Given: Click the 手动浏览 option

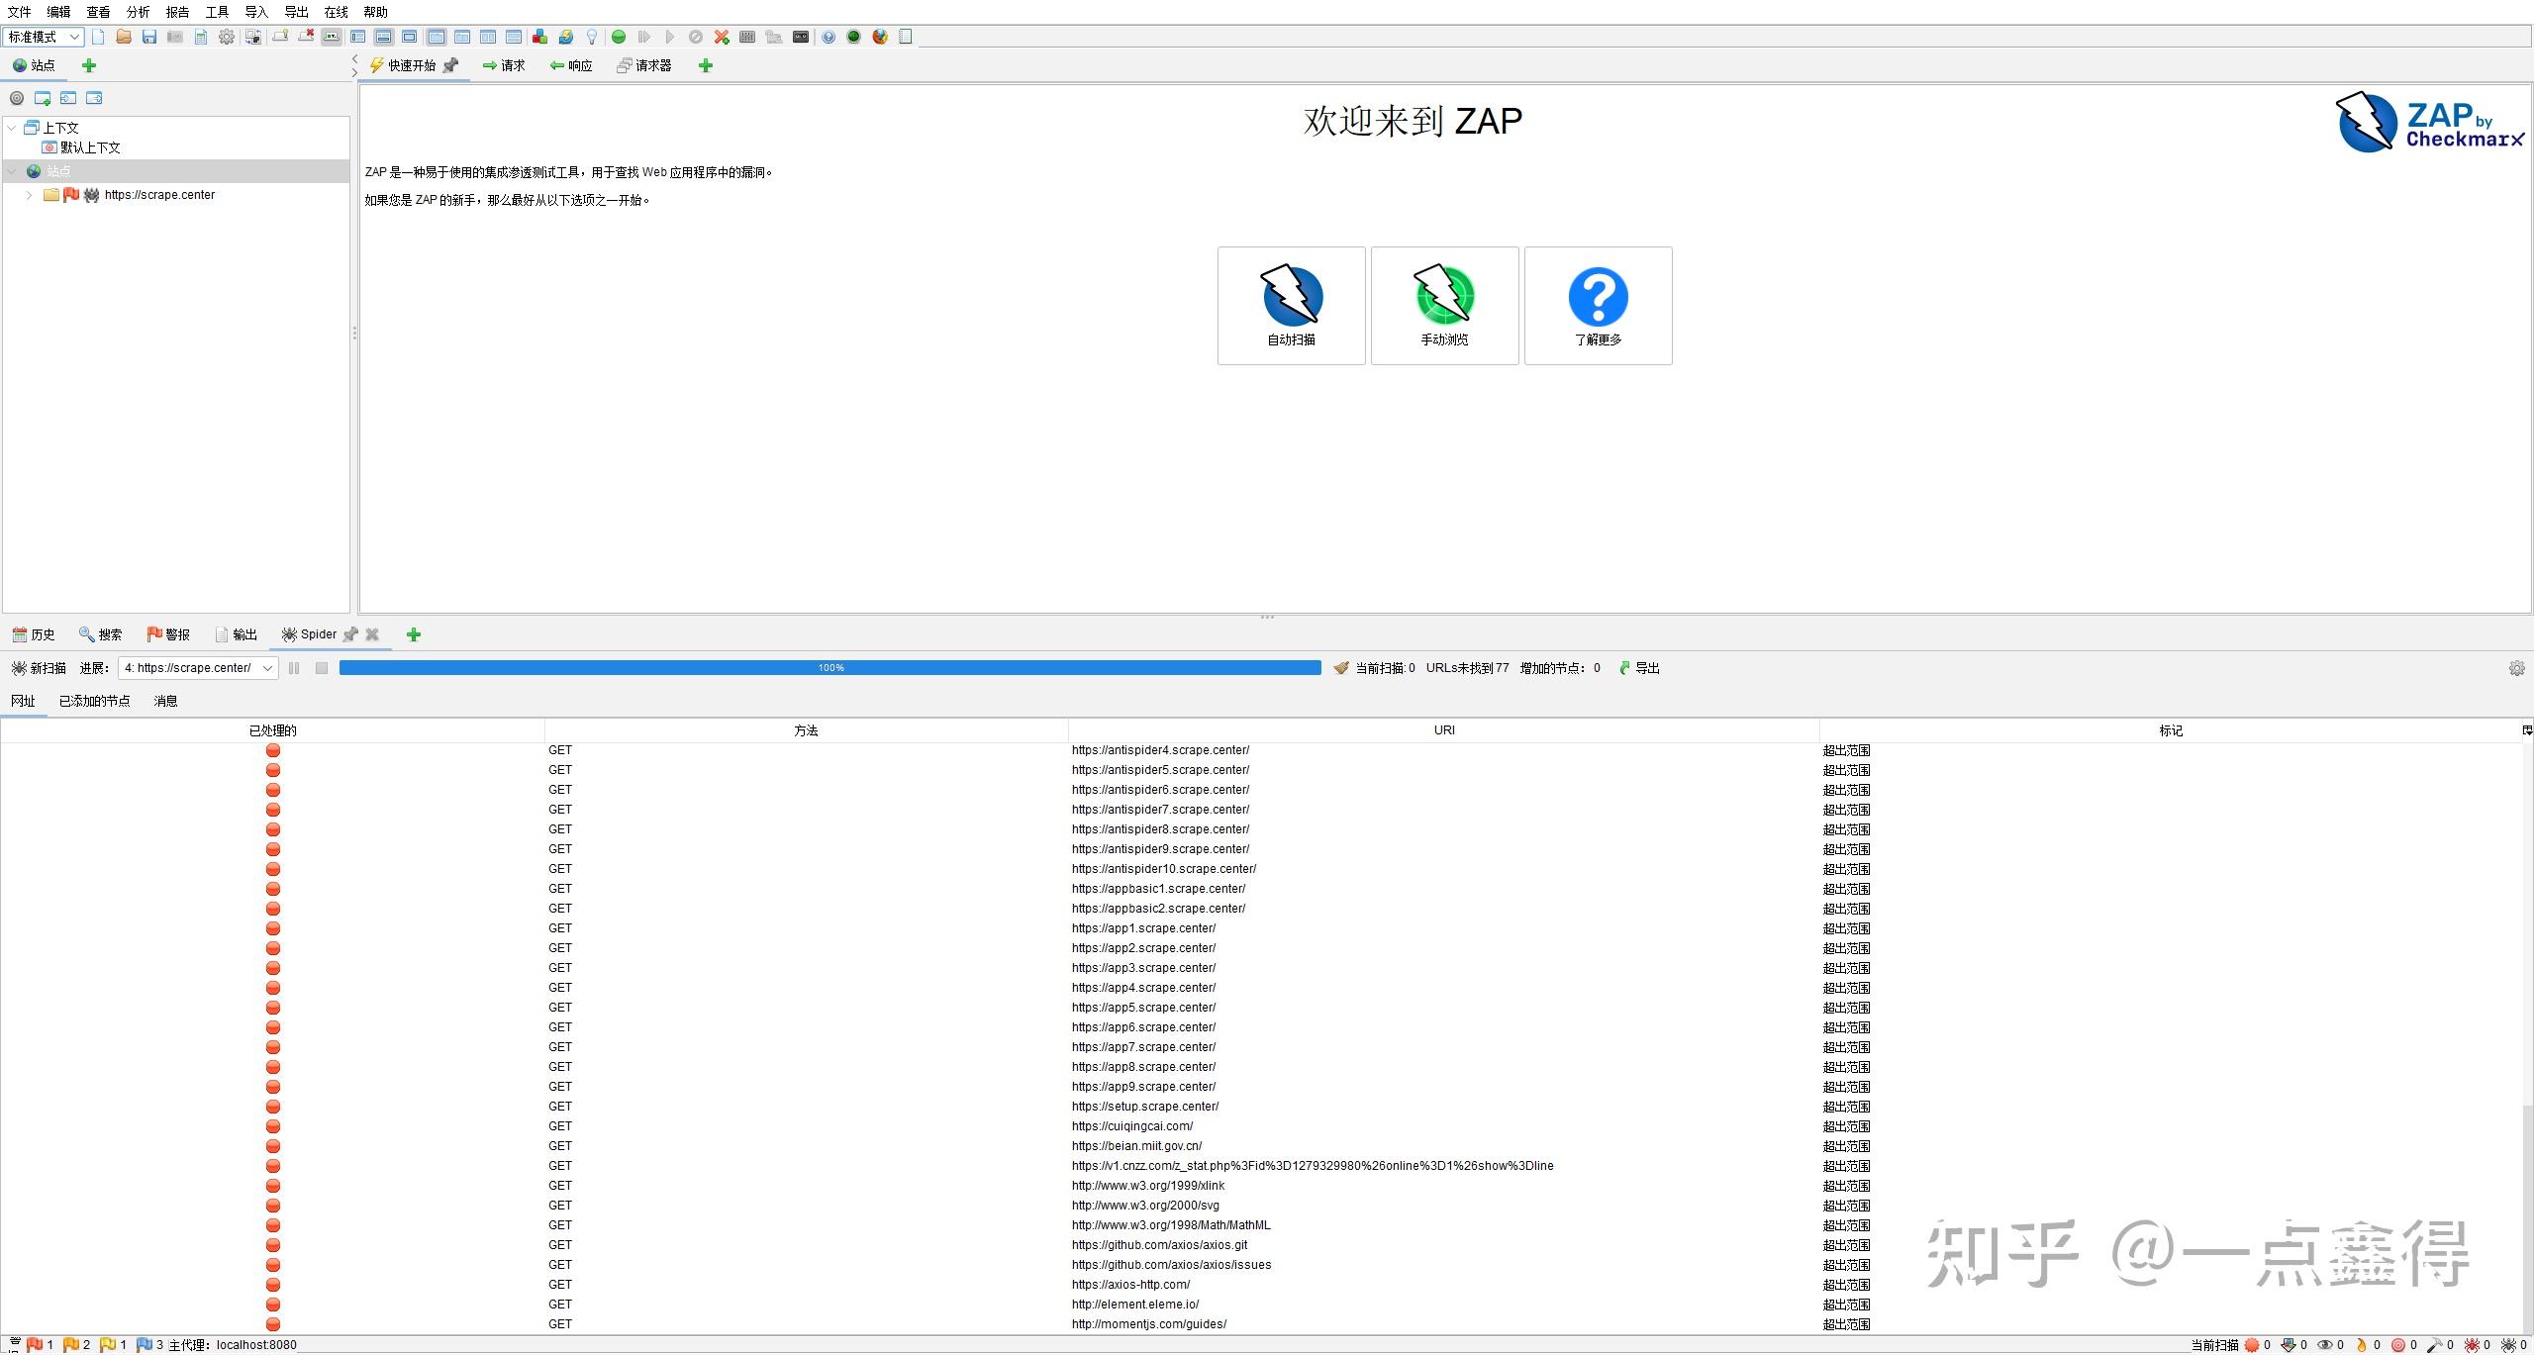Looking at the screenshot, I should 1444,305.
